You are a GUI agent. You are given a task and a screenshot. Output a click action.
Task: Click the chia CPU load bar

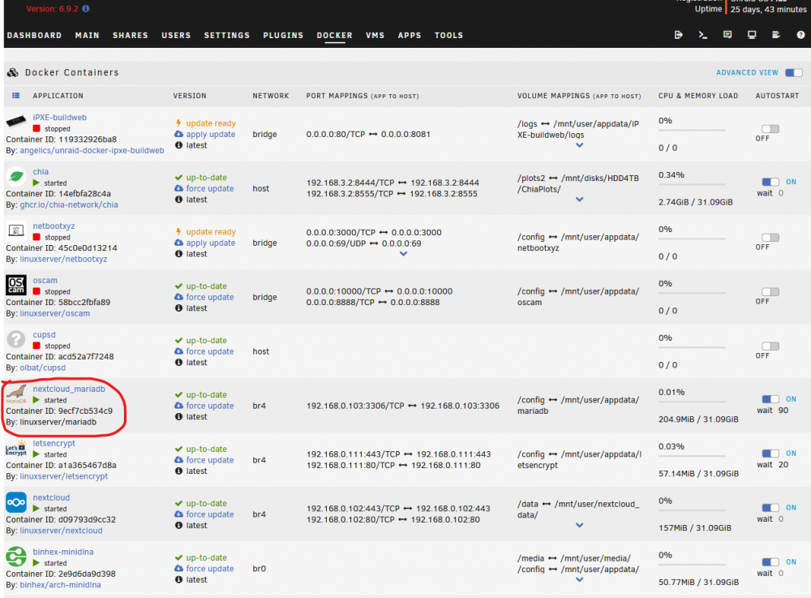click(x=692, y=184)
